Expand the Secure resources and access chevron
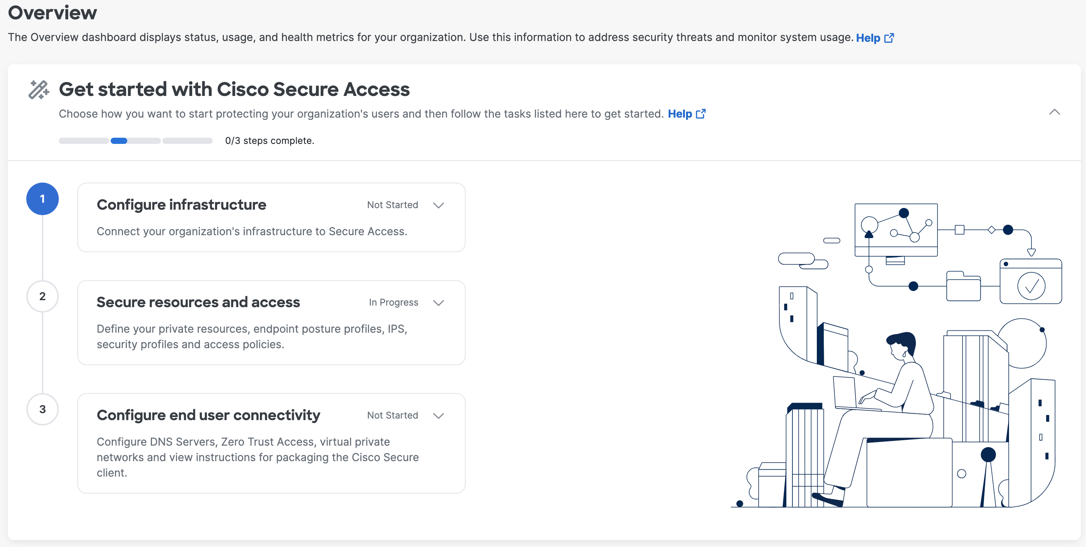 tap(439, 303)
